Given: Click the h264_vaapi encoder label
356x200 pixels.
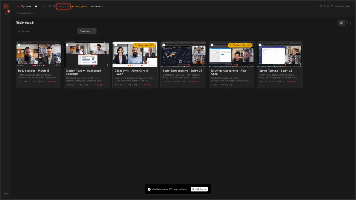Looking at the screenshot, I should pyautogui.click(x=63, y=6).
